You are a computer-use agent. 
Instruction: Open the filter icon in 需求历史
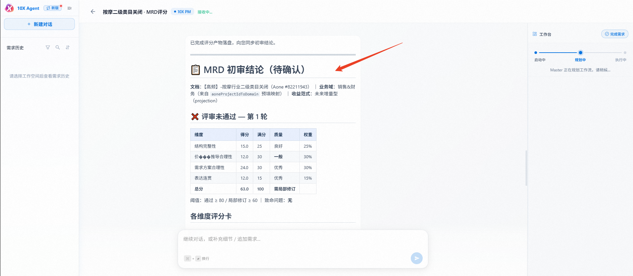coord(48,47)
